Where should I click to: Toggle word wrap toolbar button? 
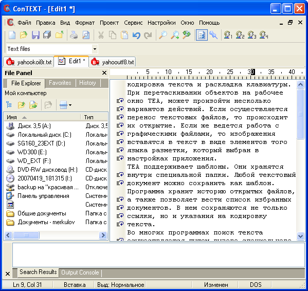point(202,35)
